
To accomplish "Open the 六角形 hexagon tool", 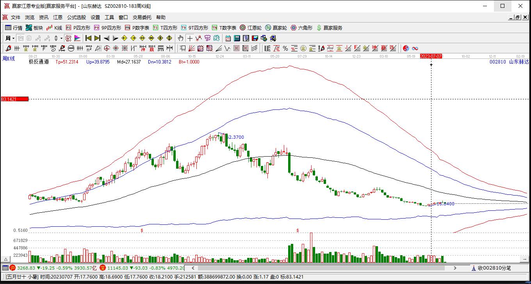I will click(x=302, y=28).
